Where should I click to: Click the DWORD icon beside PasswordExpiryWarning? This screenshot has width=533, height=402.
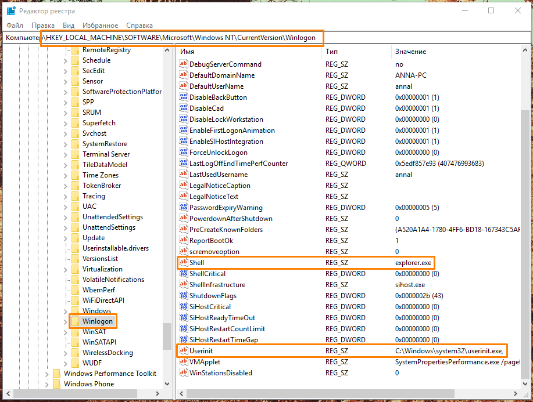point(184,207)
